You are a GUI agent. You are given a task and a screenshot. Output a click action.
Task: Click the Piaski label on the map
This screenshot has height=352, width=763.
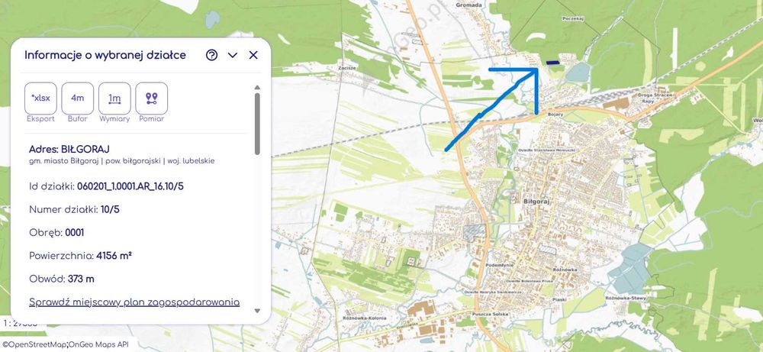(559, 300)
